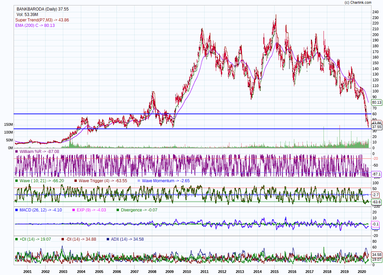Click the dark red Wave Trigger legend marker
The width and height of the screenshot is (383, 275).
click(x=76, y=181)
